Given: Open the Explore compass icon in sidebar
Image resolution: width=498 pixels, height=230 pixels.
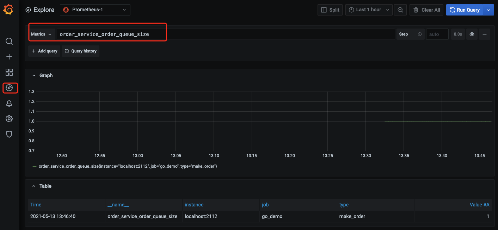Looking at the screenshot, I should [x=10, y=88].
